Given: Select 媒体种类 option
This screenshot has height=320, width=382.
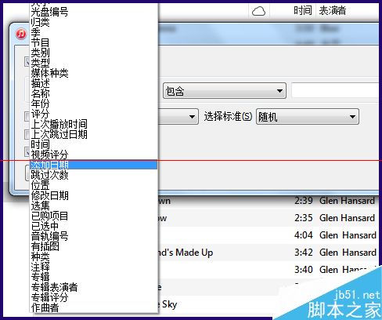Looking at the screenshot, I should [x=94, y=73].
